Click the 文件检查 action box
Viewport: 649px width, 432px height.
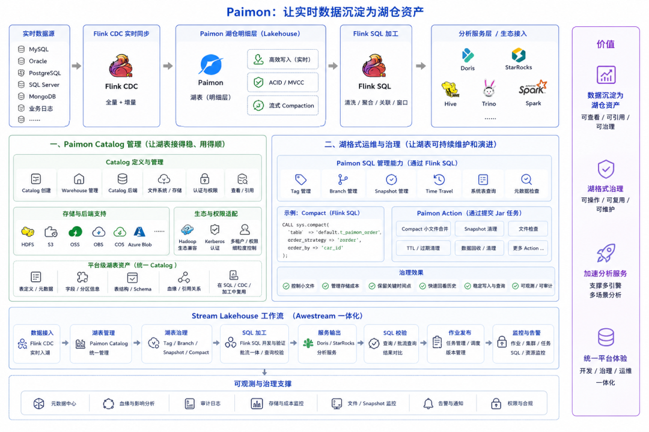tap(528, 229)
